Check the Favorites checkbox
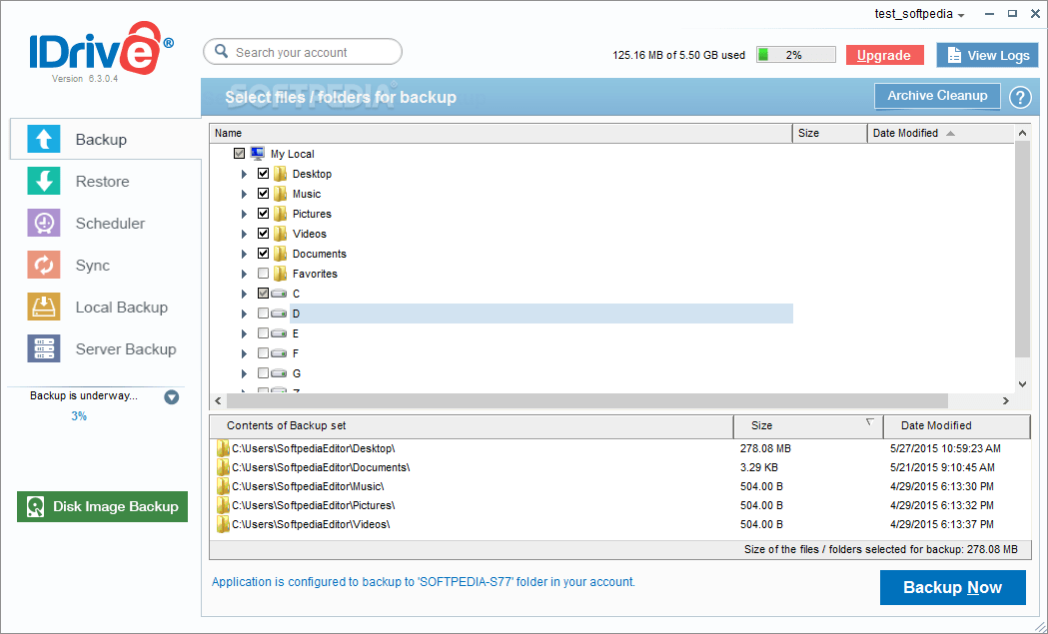 [264, 274]
